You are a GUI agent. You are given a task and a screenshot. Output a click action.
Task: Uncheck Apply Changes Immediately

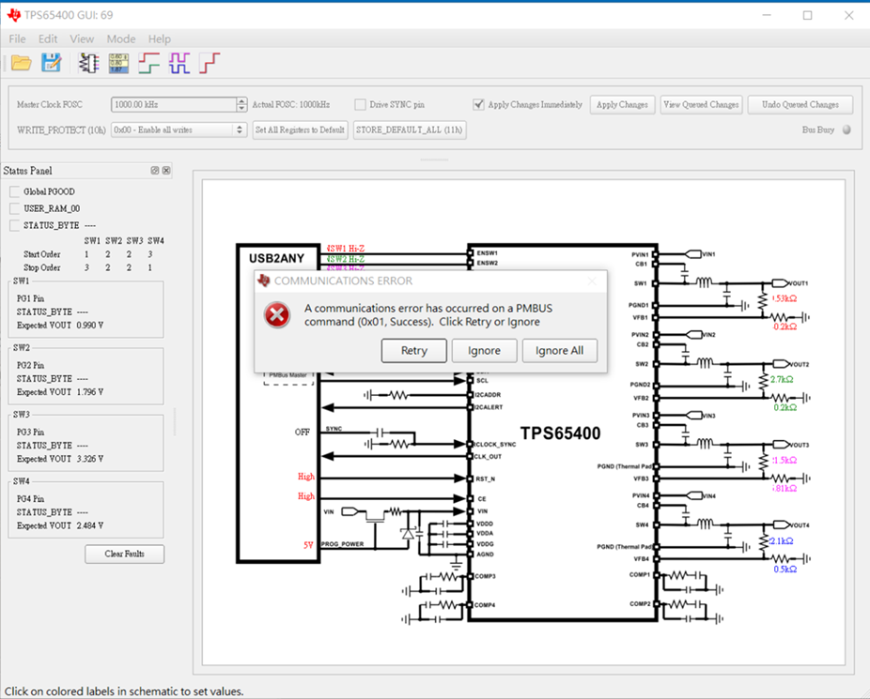tap(478, 105)
